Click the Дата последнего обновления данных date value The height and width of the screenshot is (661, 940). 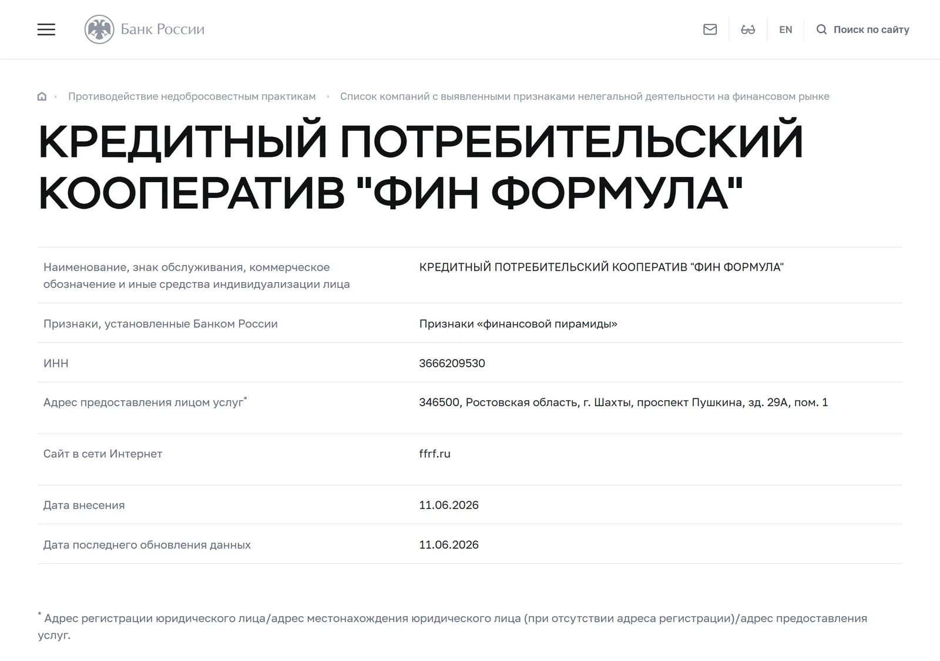pyautogui.click(x=449, y=545)
